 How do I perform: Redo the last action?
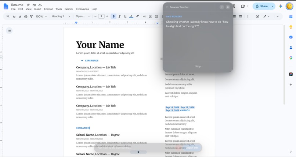[19, 16]
